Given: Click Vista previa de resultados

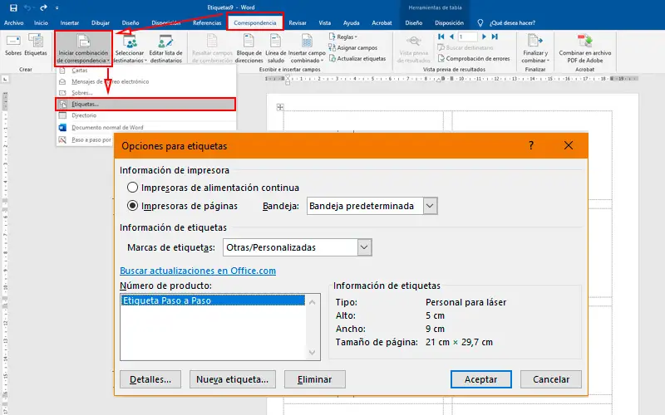Looking at the screenshot, I should (x=413, y=49).
